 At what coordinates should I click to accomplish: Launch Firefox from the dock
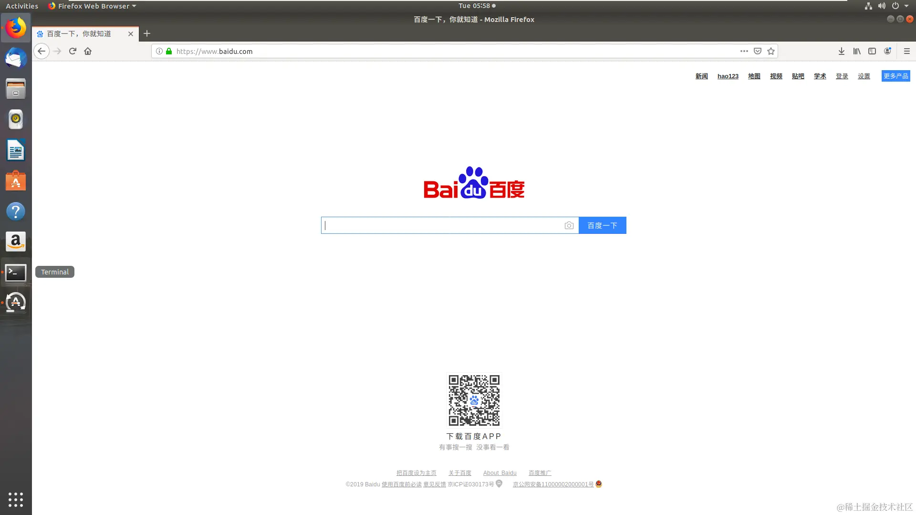click(16, 28)
